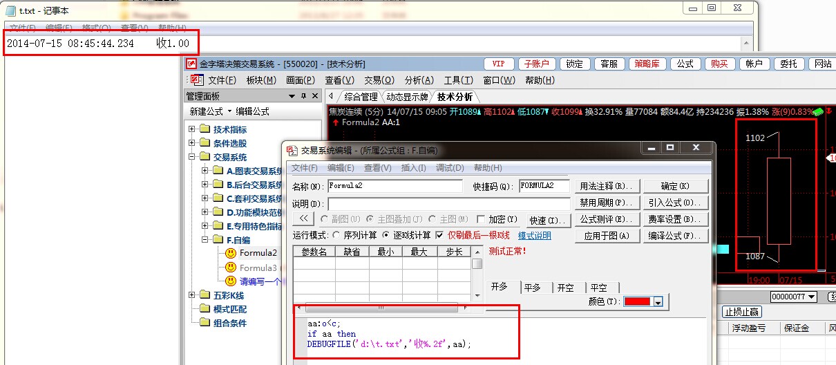Click the Formula2 smiley icon in tree
Viewport: 836px width, 365px height.
(x=231, y=254)
